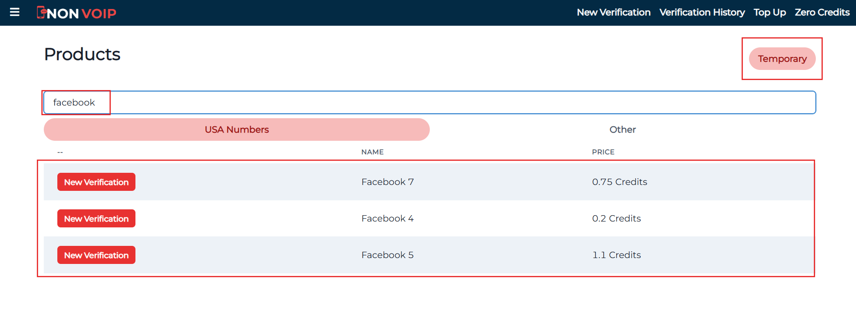Click the 0.2 Credits price
Viewport: 856px width, 328px height.
pos(616,218)
